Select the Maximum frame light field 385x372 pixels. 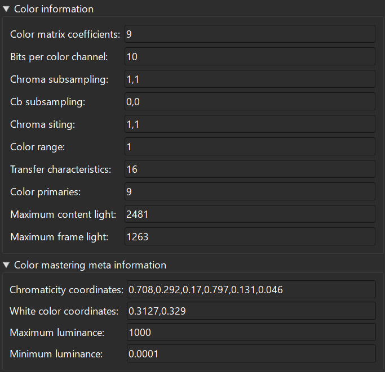[x=250, y=236]
